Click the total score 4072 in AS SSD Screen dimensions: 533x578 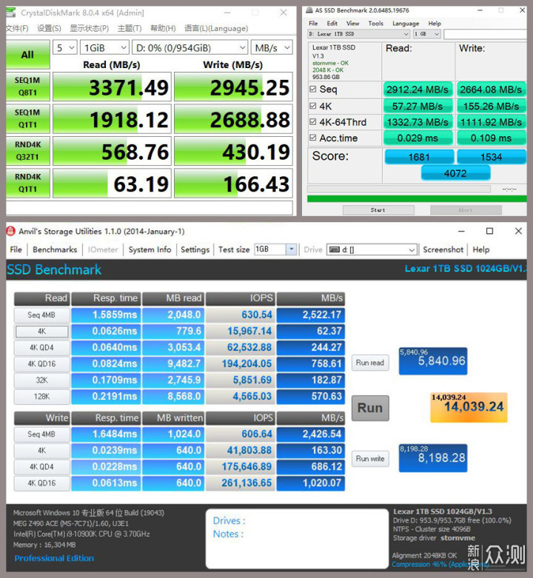(455, 173)
